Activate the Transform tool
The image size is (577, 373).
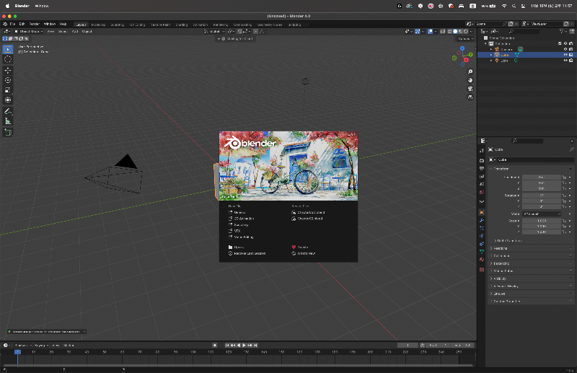point(8,100)
